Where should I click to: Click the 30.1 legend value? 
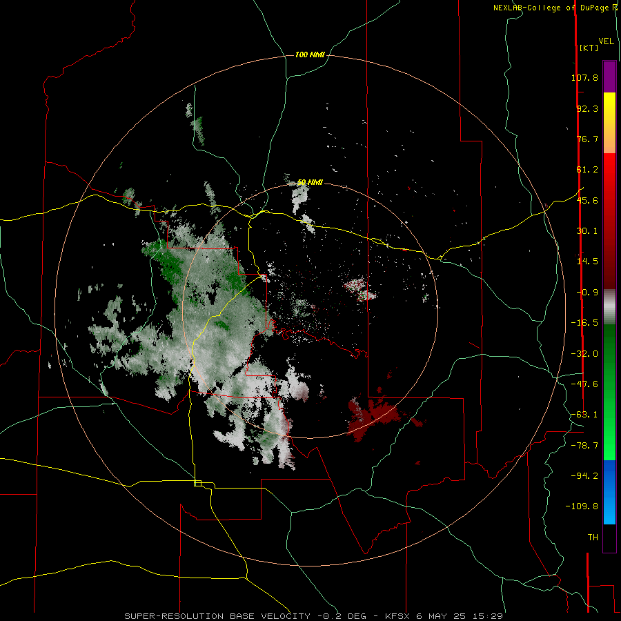[587, 231]
